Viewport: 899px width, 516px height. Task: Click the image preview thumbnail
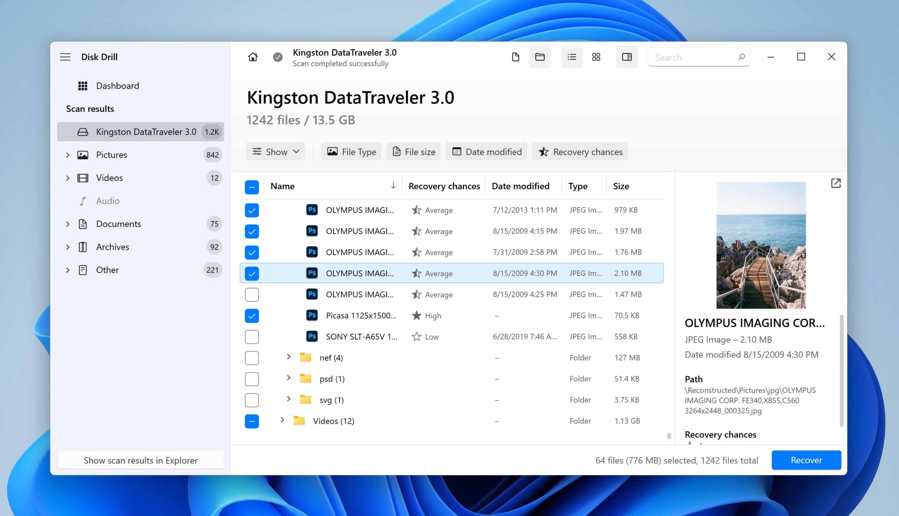click(x=760, y=244)
